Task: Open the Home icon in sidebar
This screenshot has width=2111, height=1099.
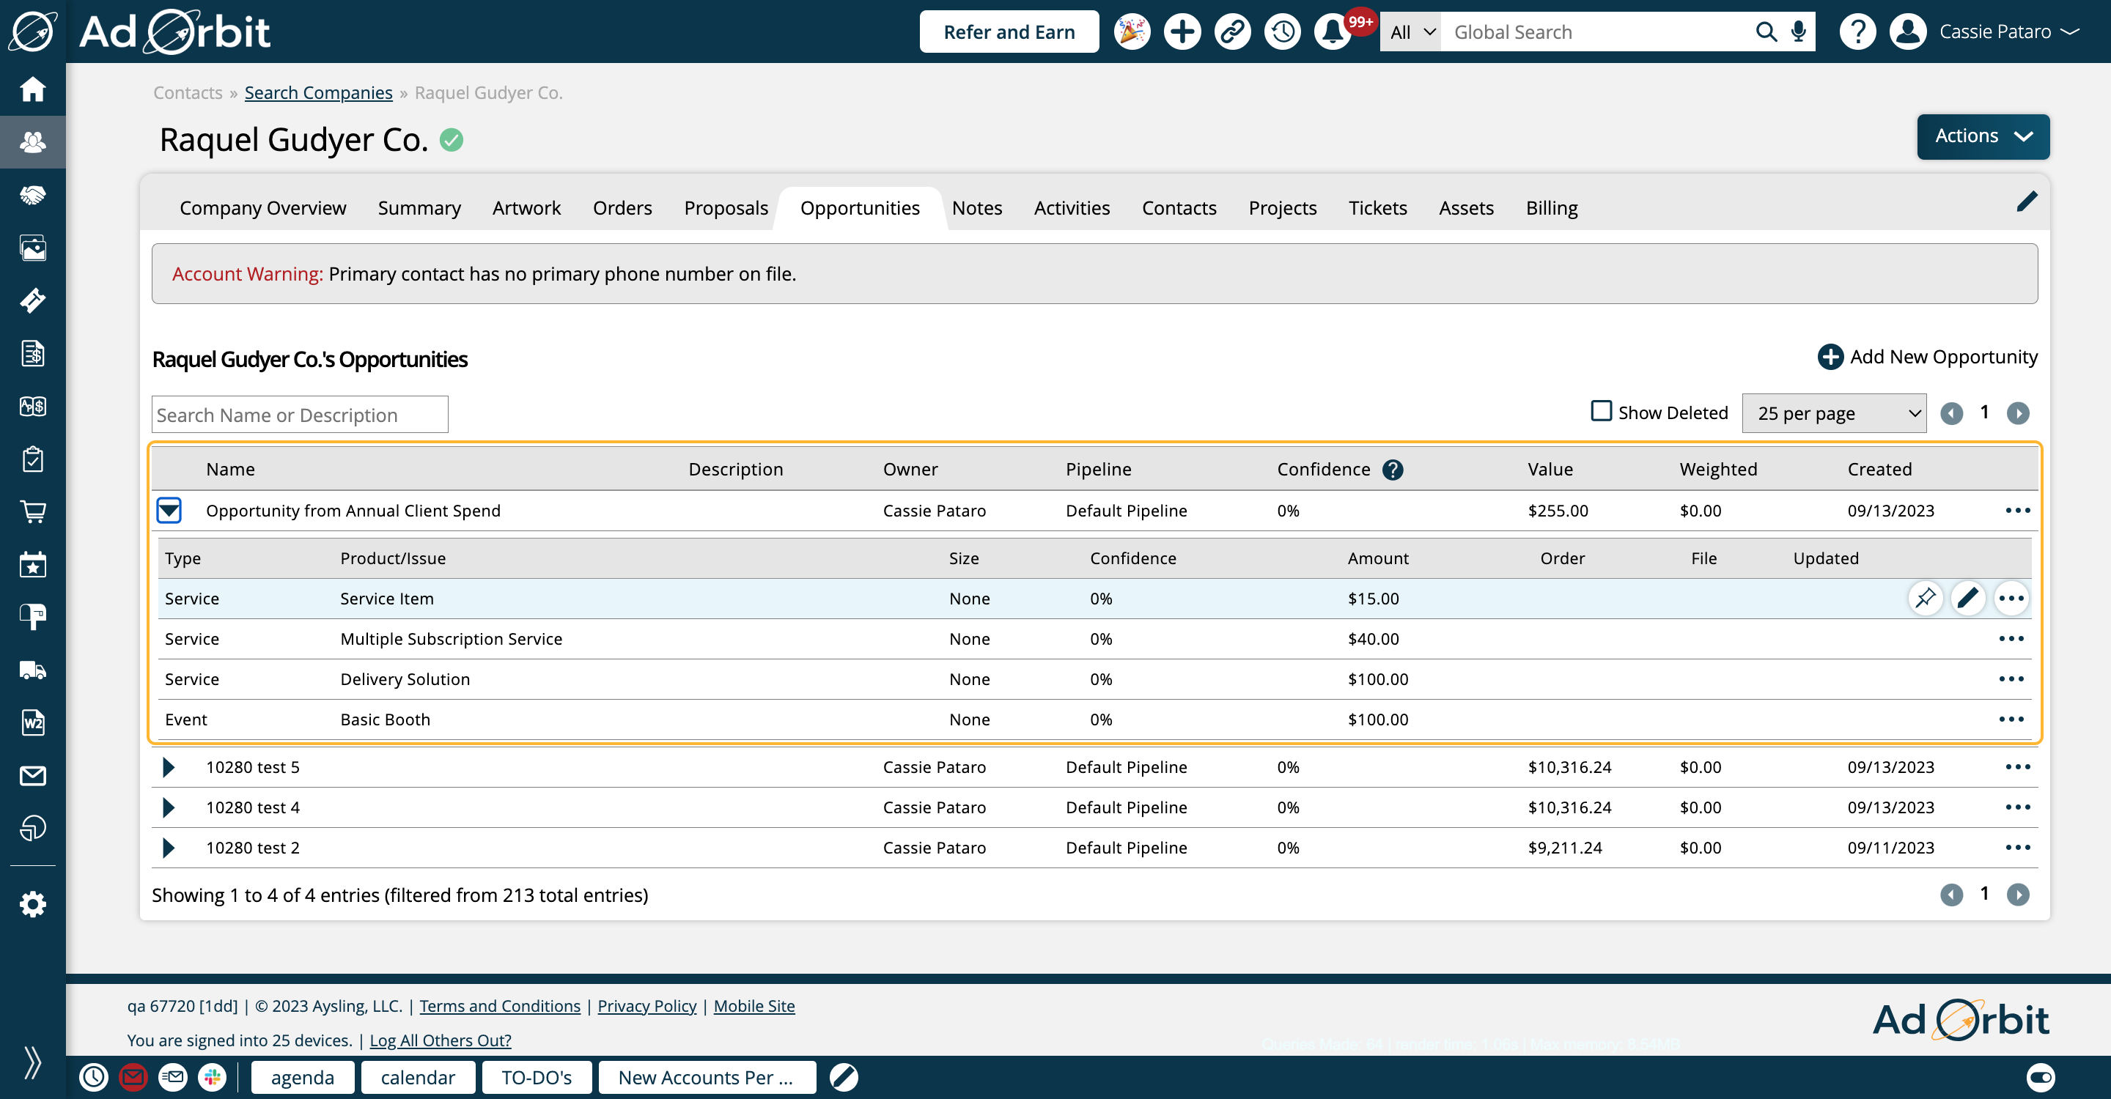Action: click(x=33, y=89)
